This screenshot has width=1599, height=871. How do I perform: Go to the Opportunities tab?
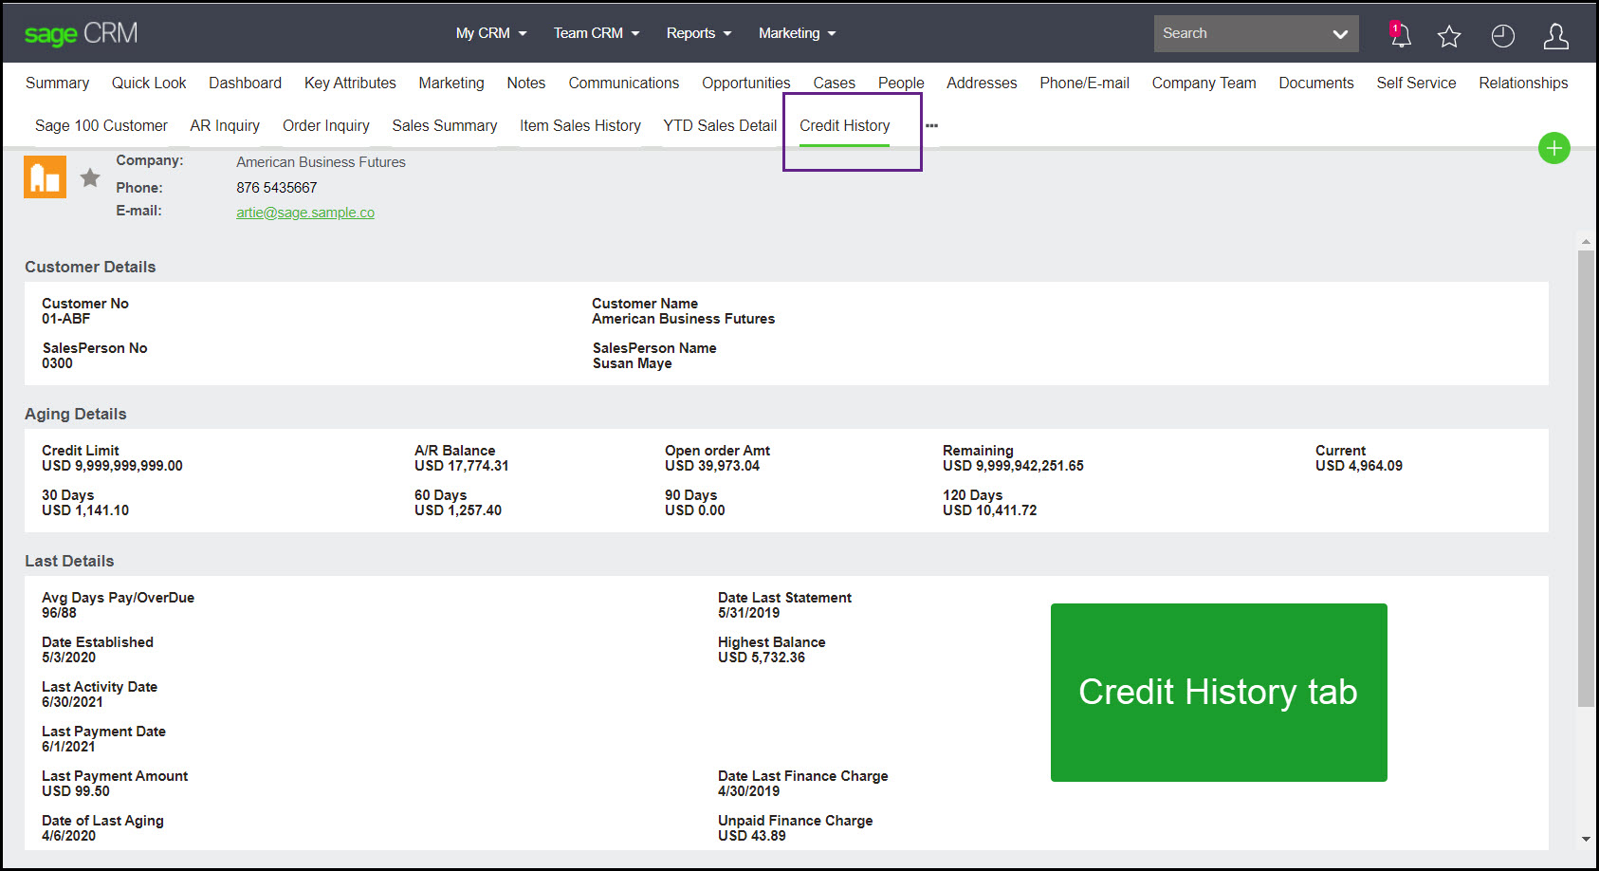[745, 83]
